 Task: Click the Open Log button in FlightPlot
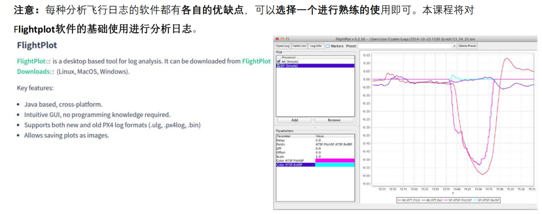pos(283,46)
